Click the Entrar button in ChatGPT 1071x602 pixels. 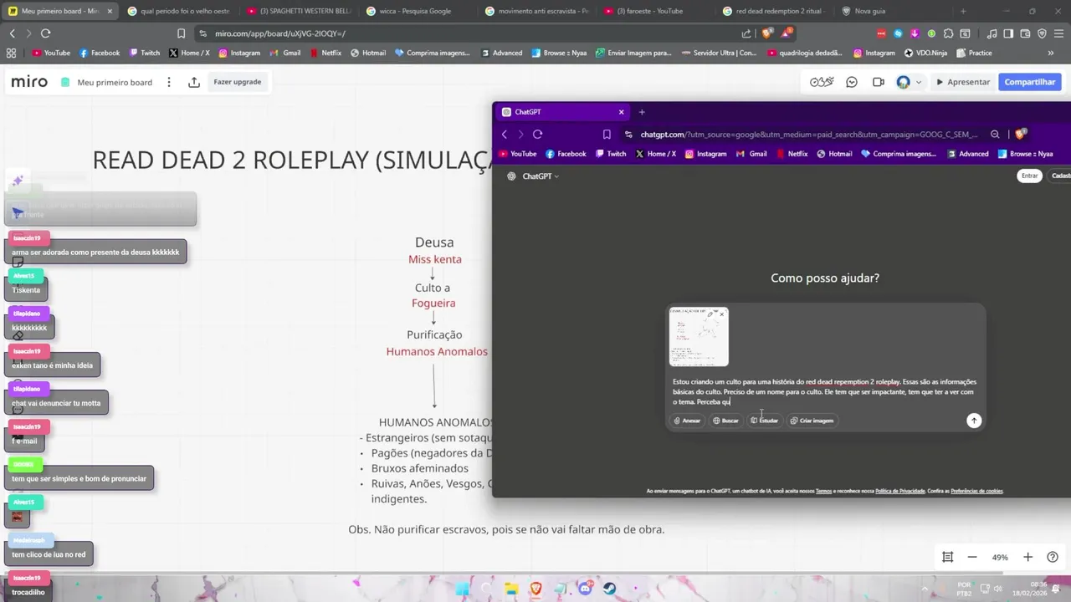tap(1029, 176)
